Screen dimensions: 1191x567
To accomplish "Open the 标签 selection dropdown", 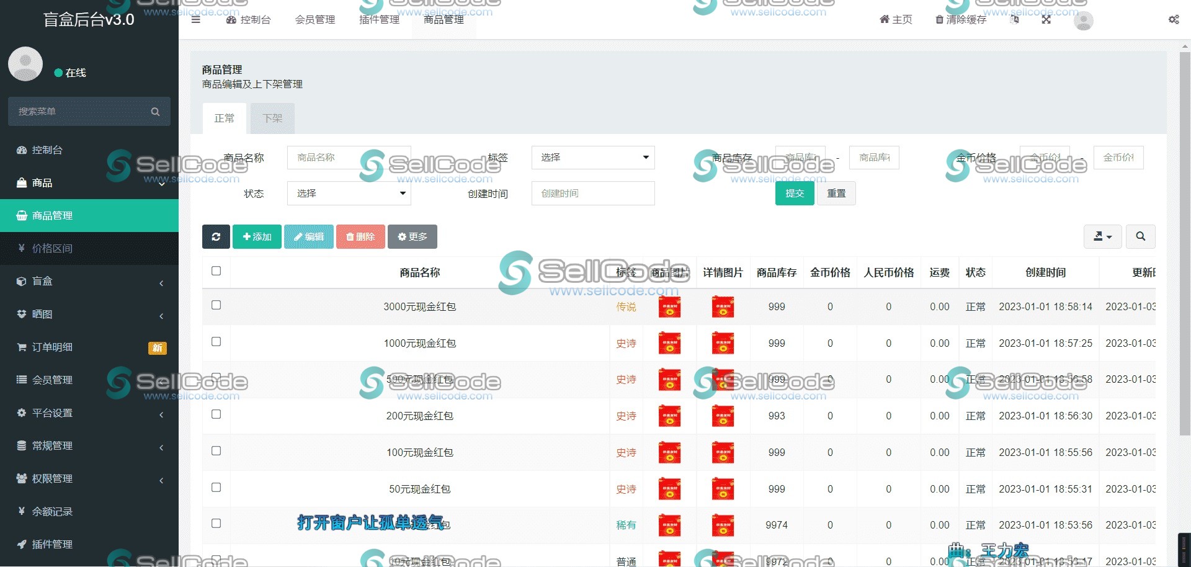I will tap(592, 158).
